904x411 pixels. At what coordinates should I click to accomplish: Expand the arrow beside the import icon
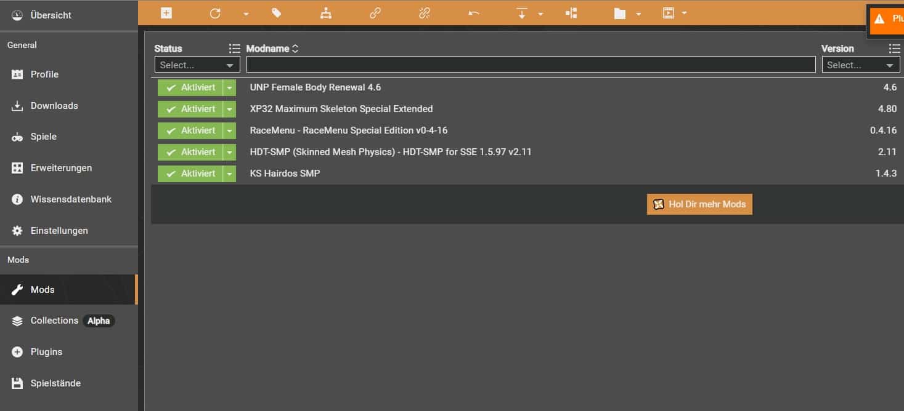(x=540, y=14)
